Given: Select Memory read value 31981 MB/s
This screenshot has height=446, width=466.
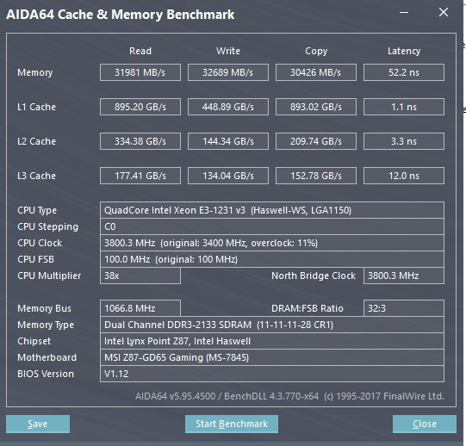Looking at the screenshot, I should point(140,72).
